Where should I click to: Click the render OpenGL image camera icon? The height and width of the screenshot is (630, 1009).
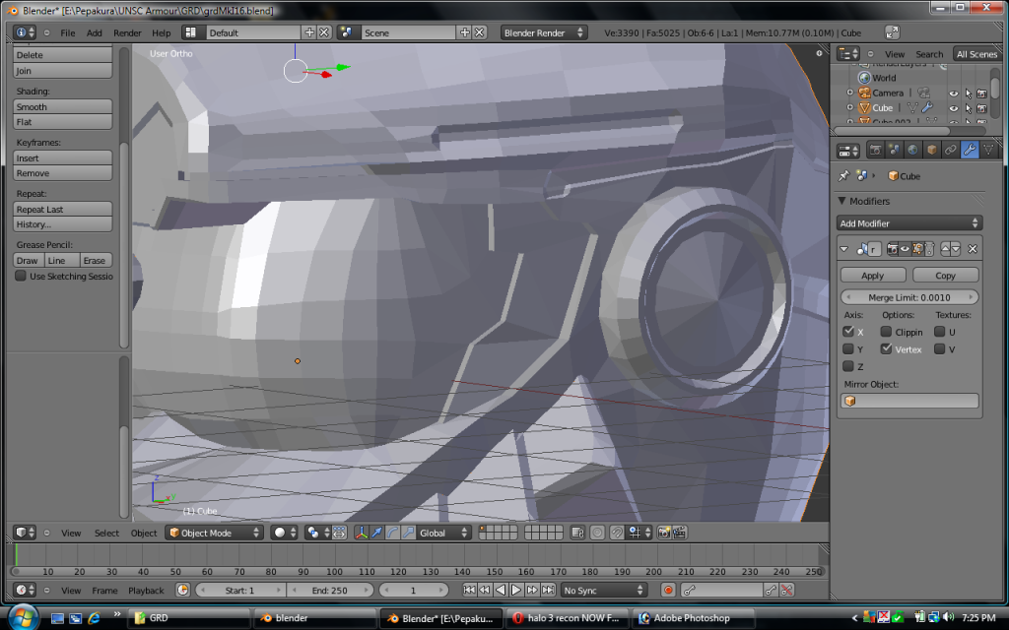tap(664, 533)
